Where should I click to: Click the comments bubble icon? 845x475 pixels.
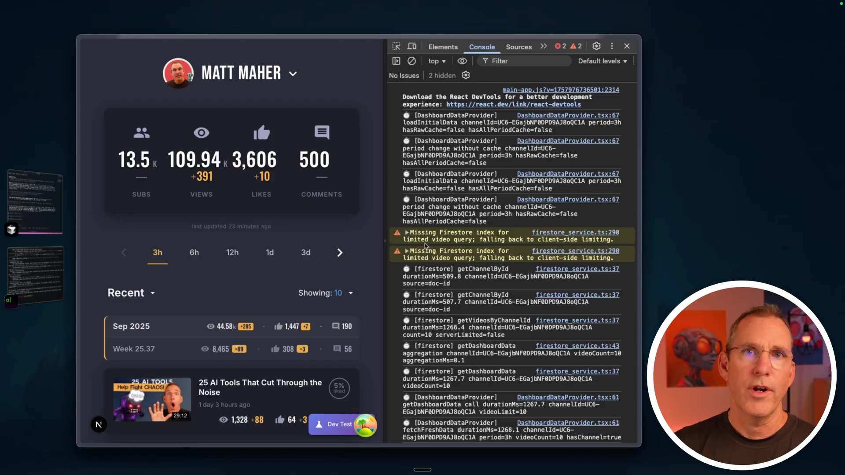[x=322, y=132]
